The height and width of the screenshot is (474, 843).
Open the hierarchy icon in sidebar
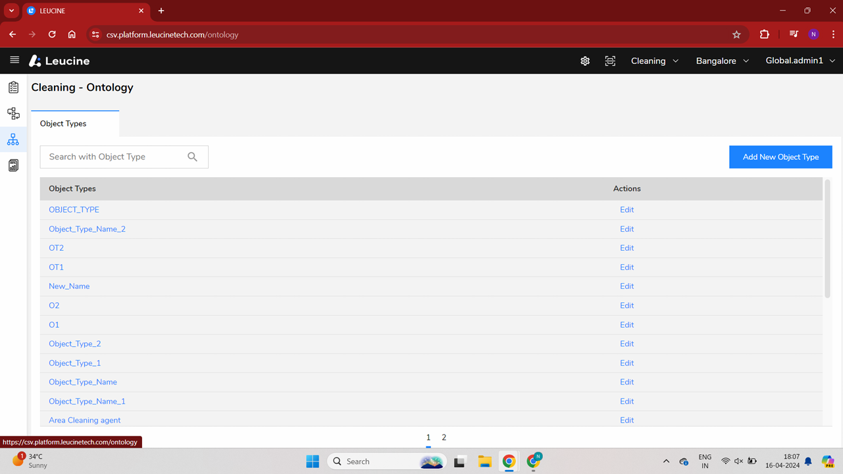click(x=13, y=114)
